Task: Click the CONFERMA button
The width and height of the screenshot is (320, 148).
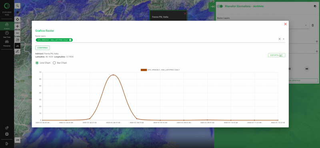Action: (42, 48)
